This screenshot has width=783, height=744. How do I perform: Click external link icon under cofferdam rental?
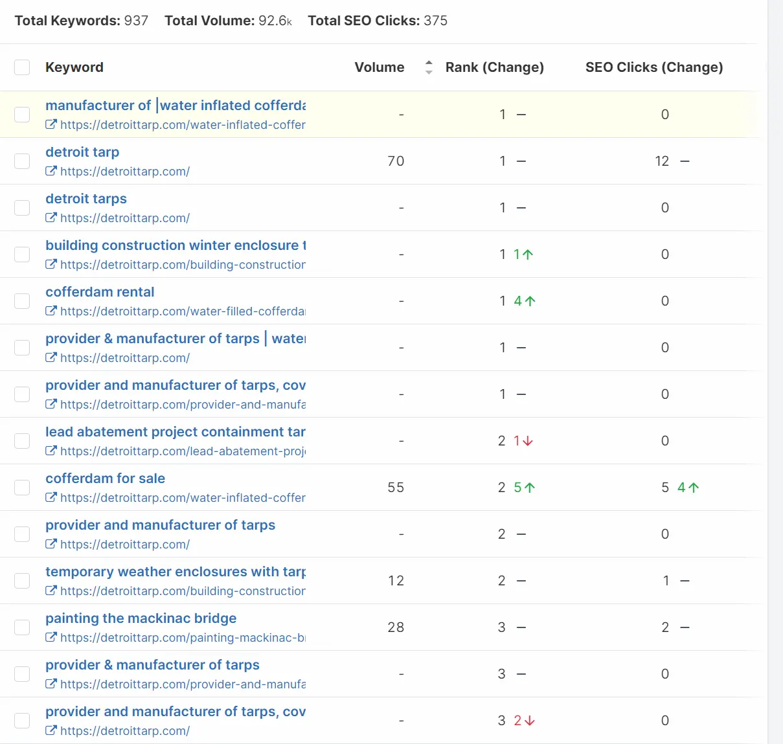pyautogui.click(x=51, y=311)
